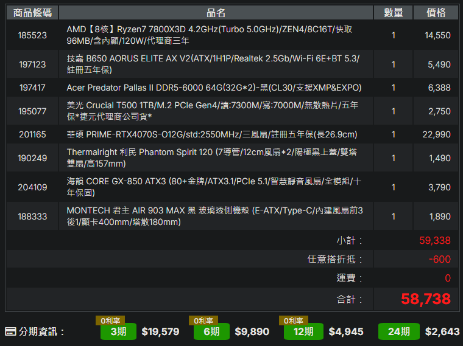Click the 0利率 badge above 12期
This screenshot has height=346, width=463.
(294, 320)
